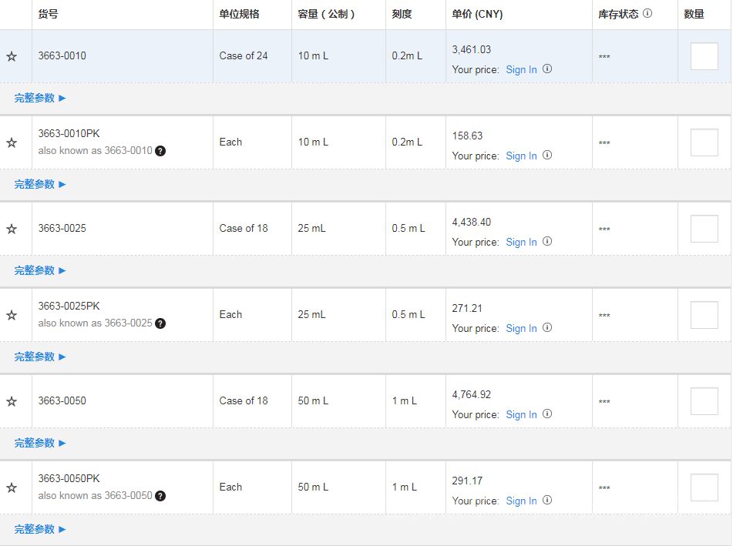Show full specs below 3663-0050PK
The height and width of the screenshot is (546, 733).
click(40, 529)
